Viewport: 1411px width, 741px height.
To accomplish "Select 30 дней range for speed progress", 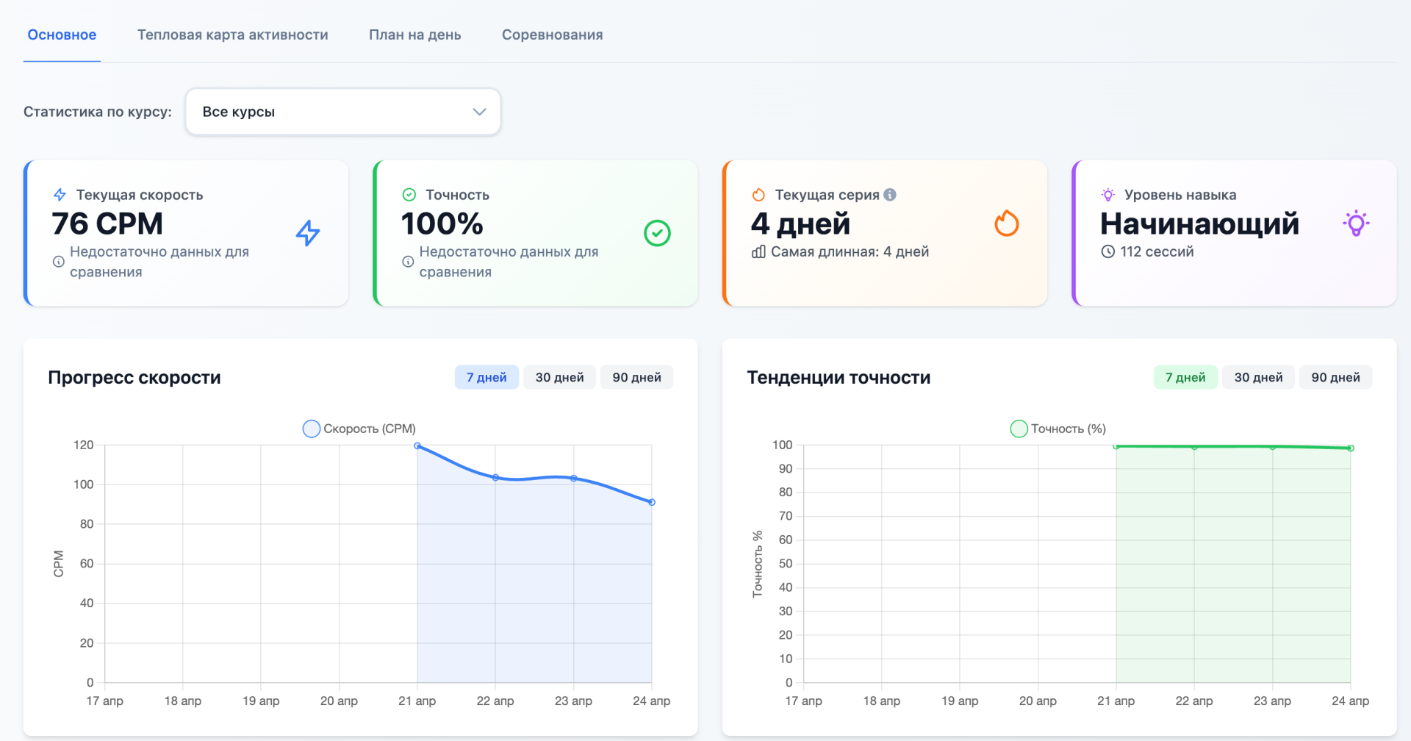I will point(559,377).
